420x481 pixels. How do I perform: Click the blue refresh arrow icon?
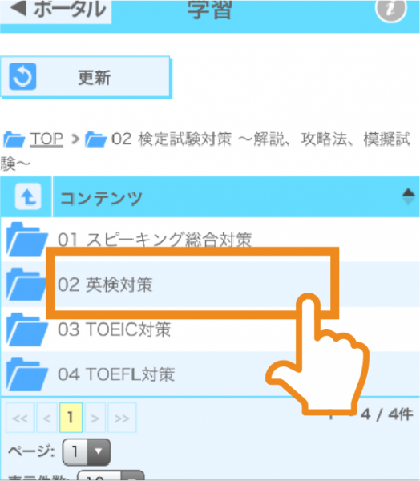(x=22, y=77)
